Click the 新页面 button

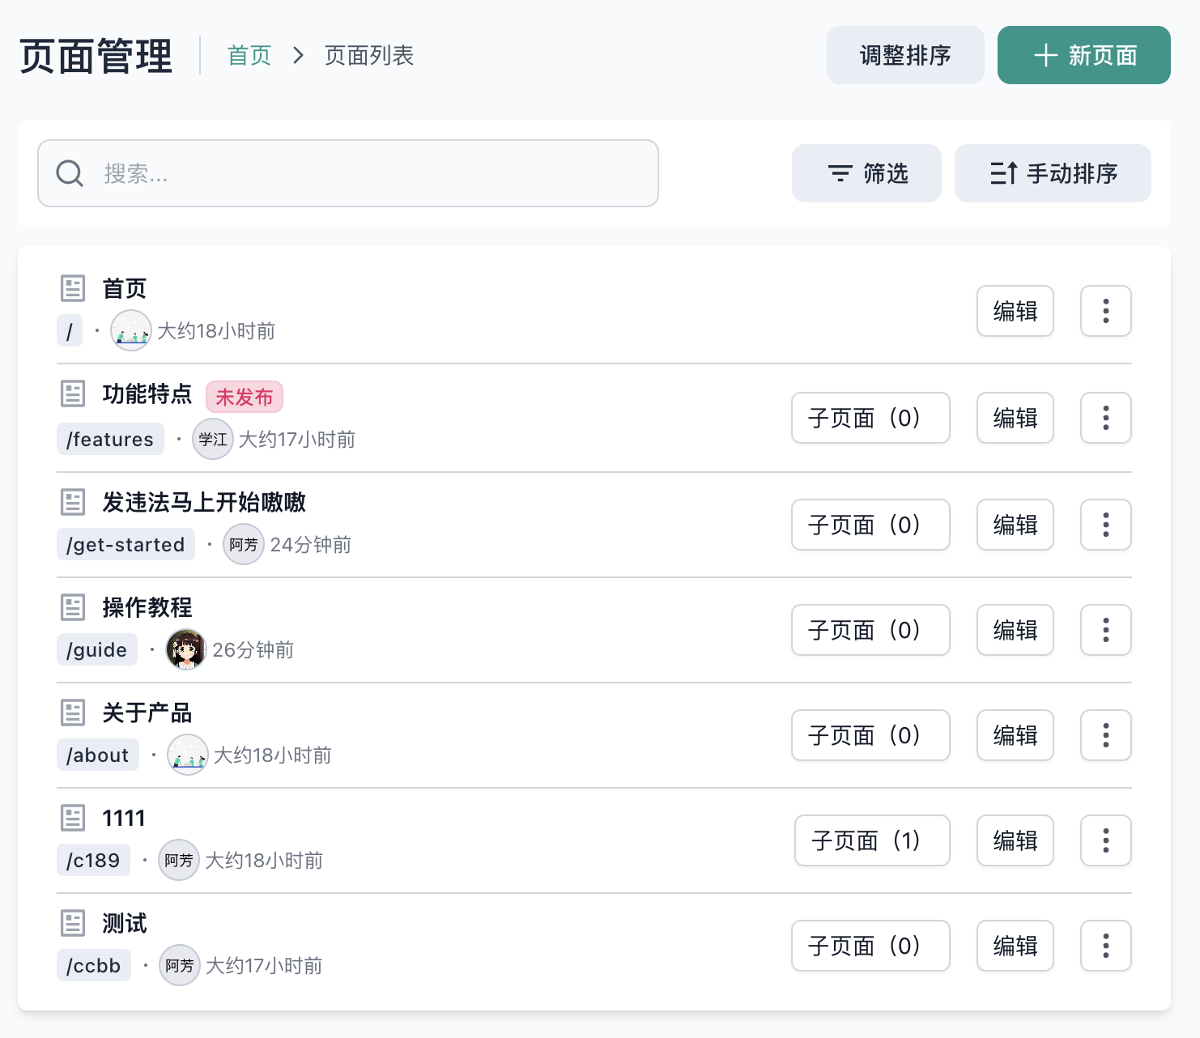(x=1084, y=55)
